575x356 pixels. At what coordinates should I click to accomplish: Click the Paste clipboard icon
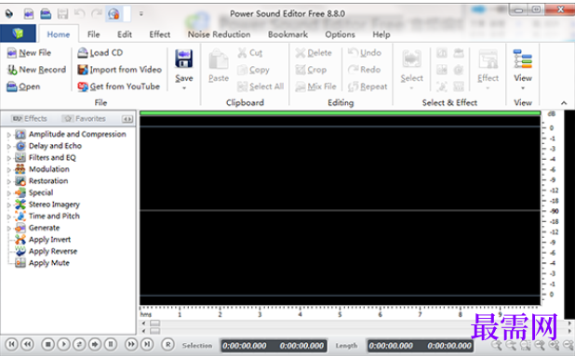coord(219,59)
